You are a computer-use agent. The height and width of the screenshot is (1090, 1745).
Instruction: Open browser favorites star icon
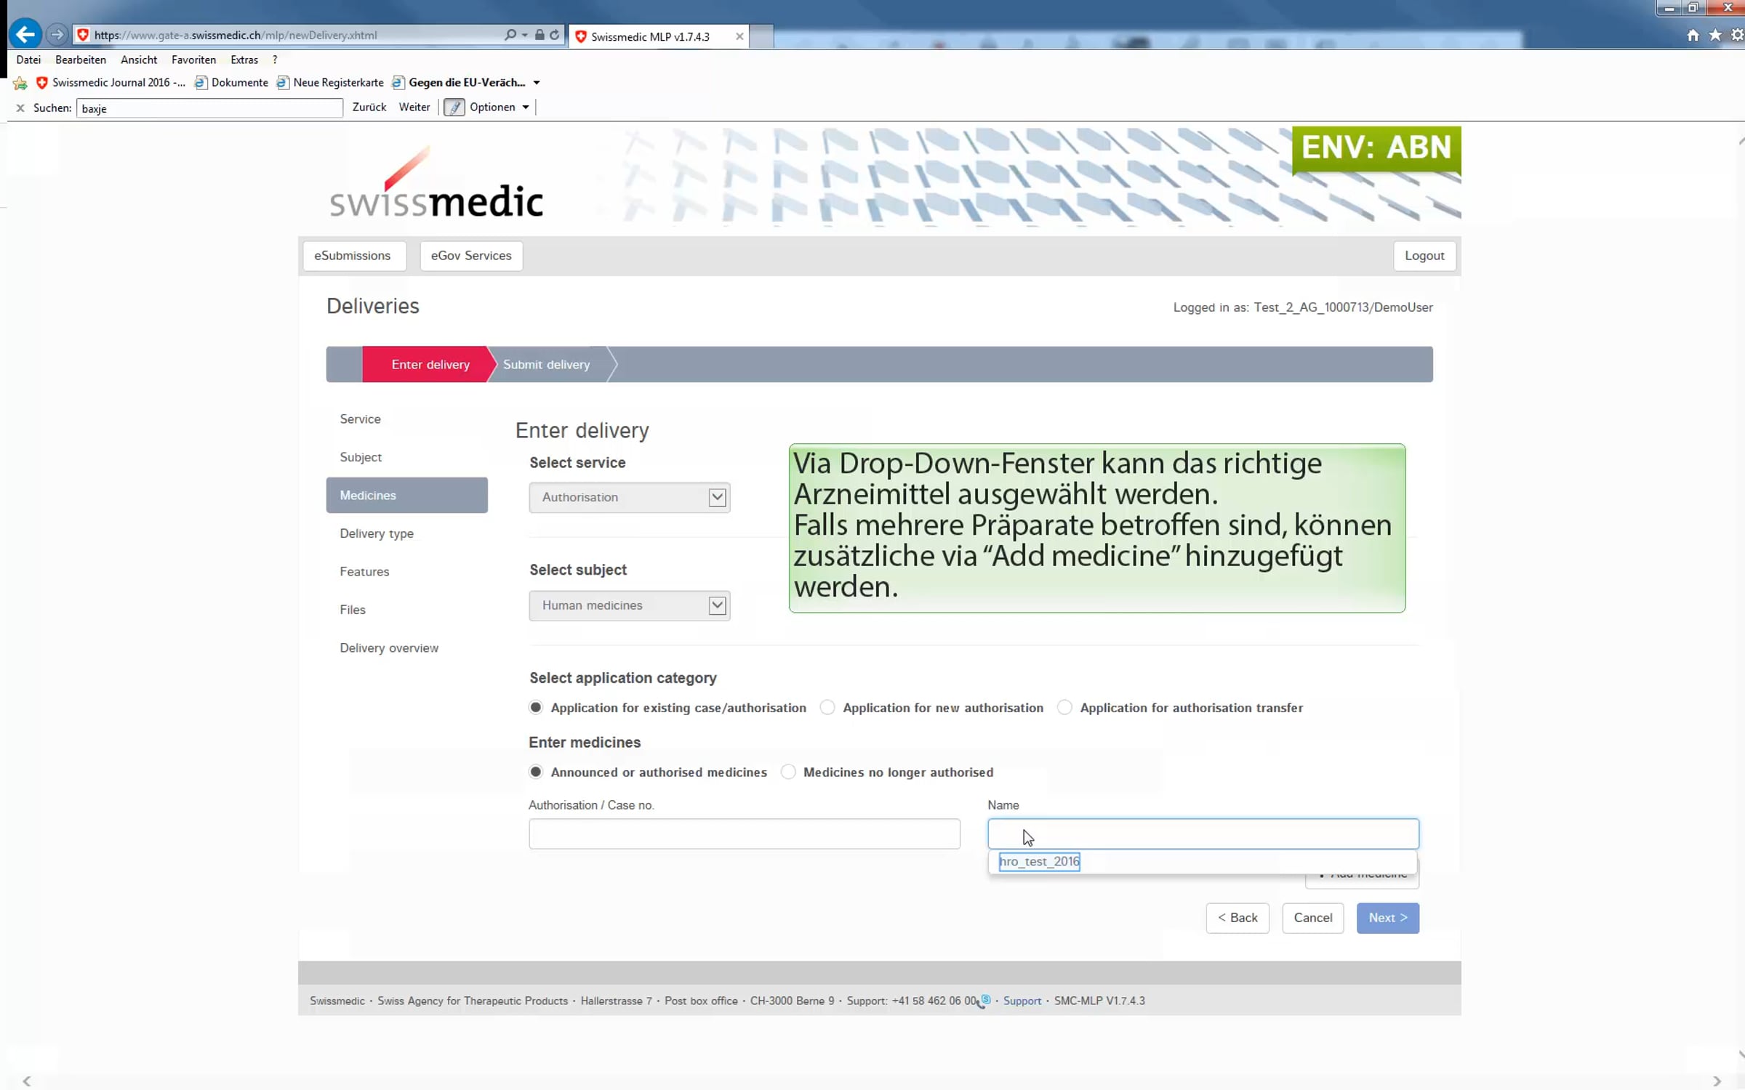coord(1715,35)
